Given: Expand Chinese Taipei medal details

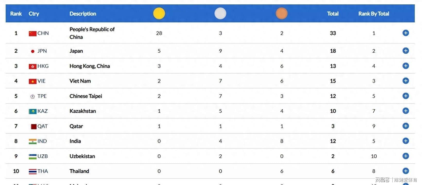Looking at the screenshot, I should [406, 96].
